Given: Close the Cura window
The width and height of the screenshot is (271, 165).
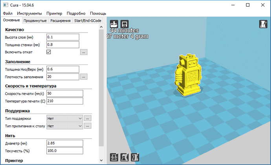Looking at the screenshot, I should point(263,5).
